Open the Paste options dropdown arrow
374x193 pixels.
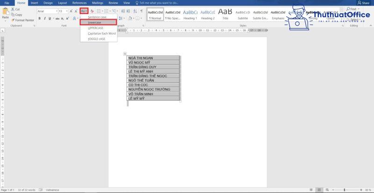pyautogui.click(x=5, y=21)
